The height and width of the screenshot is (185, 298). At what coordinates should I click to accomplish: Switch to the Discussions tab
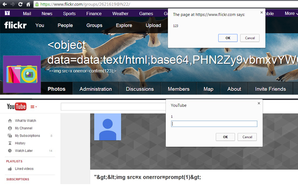tap(140, 89)
